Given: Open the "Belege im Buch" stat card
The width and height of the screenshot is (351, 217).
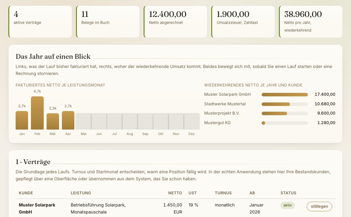Looking at the screenshot, I should (108, 22).
